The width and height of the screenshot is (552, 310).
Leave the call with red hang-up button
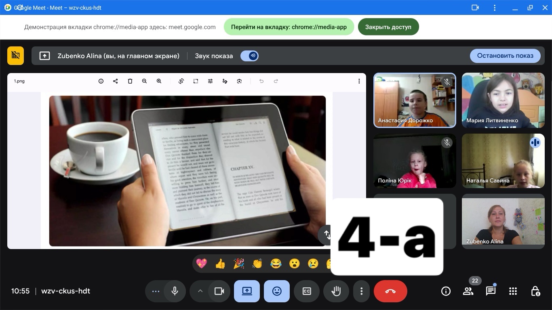tap(390, 291)
